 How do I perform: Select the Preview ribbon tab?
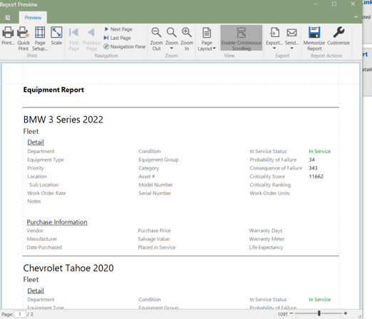pos(33,18)
